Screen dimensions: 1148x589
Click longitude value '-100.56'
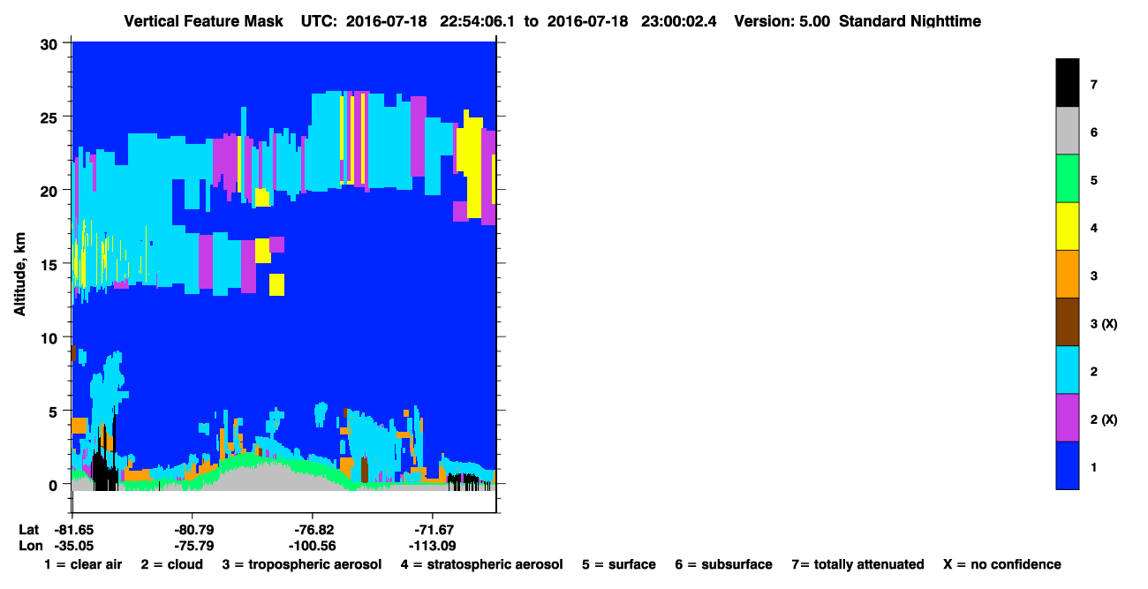(313, 545)
